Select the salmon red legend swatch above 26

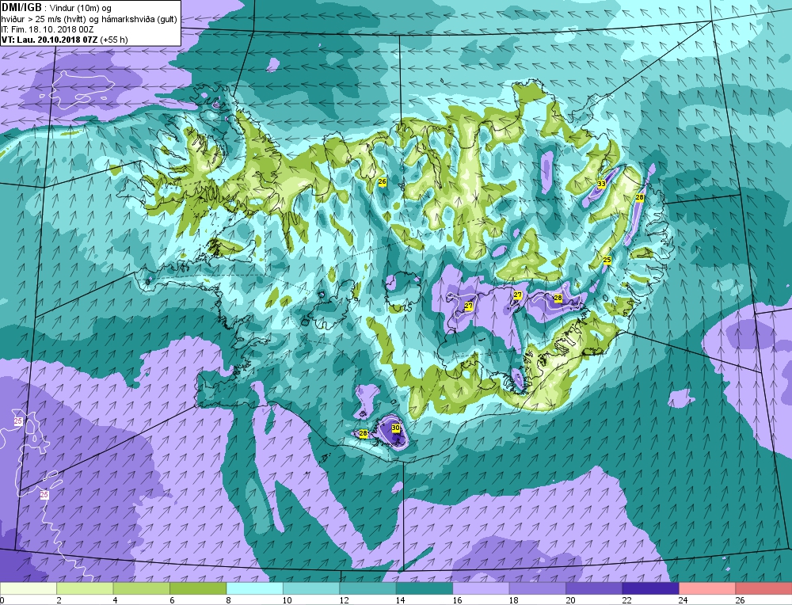click(763, 588)
